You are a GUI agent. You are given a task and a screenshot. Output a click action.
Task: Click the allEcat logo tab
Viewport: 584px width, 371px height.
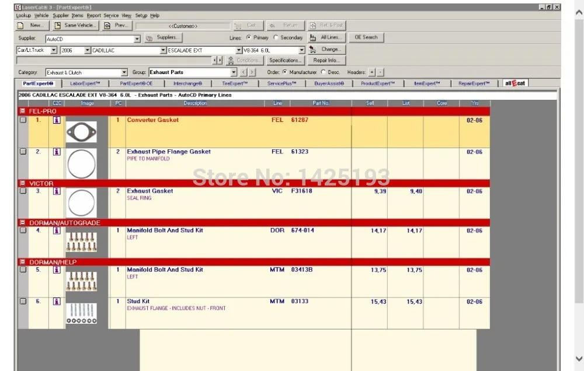tap(515, 83)
